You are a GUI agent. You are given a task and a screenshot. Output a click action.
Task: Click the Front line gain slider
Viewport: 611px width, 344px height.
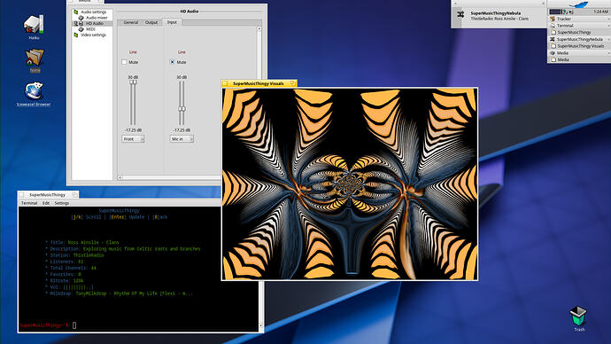pos(133,103)
